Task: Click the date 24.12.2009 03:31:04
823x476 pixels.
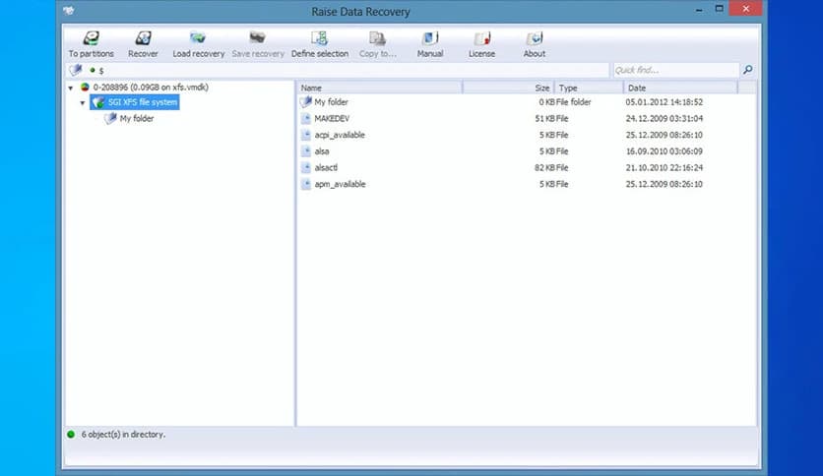Action: [664, 118]
